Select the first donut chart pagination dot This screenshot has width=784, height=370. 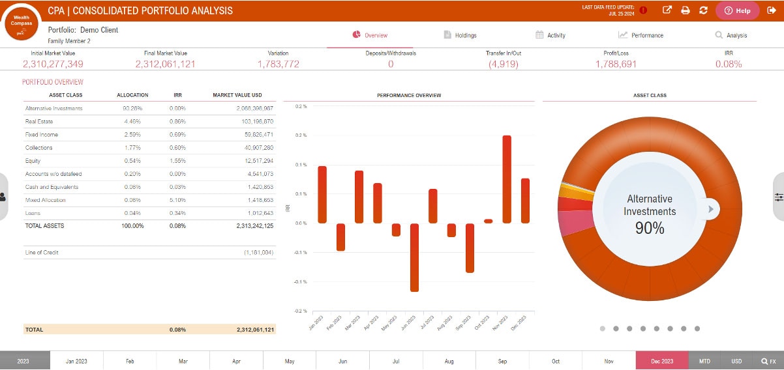(602, 329)
